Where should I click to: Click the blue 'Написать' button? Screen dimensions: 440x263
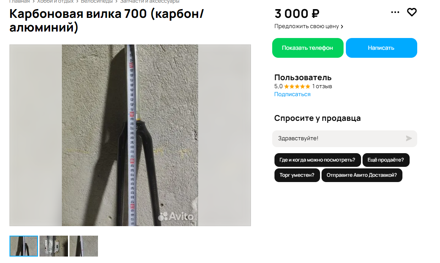pyautogui.click(x=381, y=48)
